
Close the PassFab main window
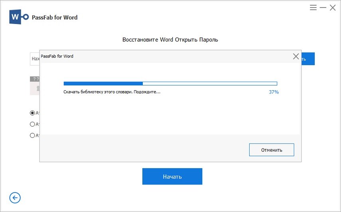pos(333,8)
